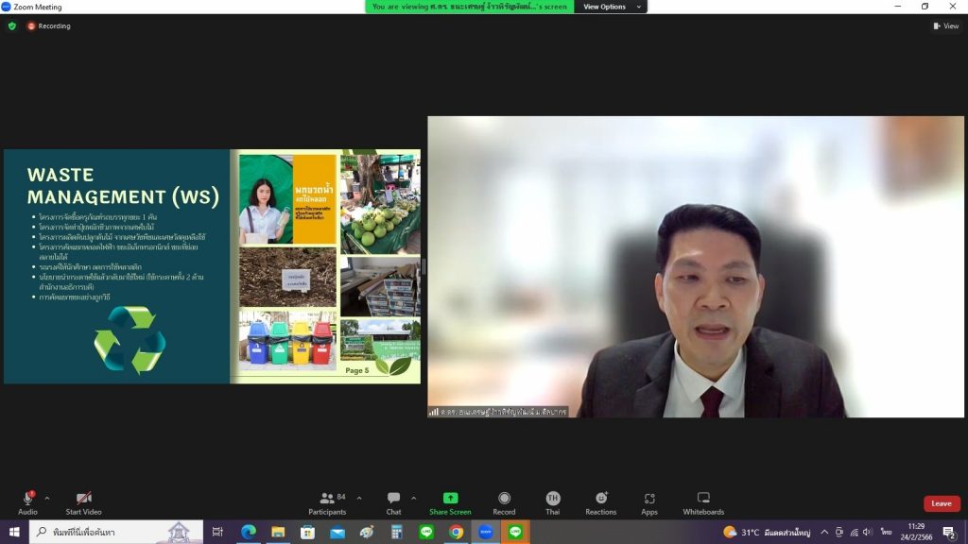Open Task View on the taskbar
The image size is (968, 544).
tap(217, 532)
